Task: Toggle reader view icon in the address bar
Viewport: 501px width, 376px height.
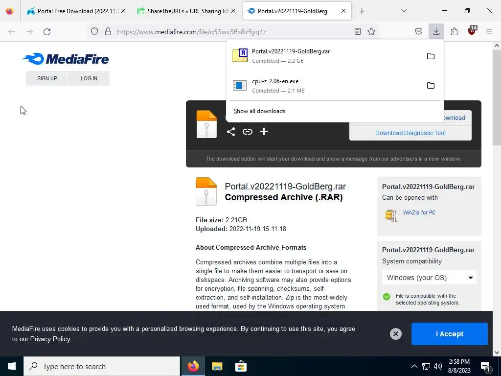Action: [358, 31]
